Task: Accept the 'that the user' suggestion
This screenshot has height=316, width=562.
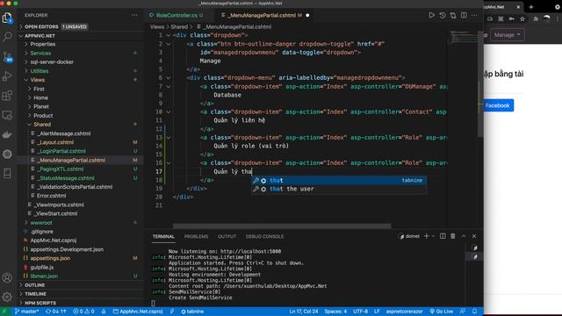Action: point(339,189)
